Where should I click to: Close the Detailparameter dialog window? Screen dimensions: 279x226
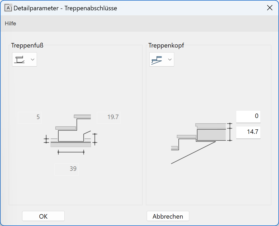click(x=269, y=8)
